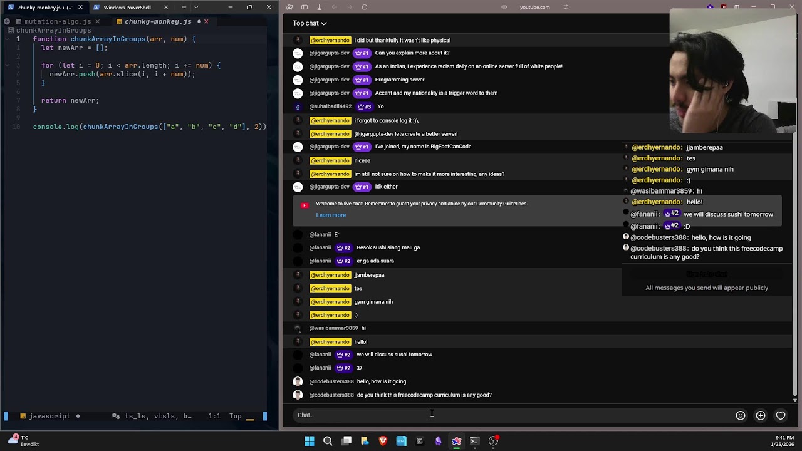Click the javascript filetype in status line
Image resolution: width=802 pixels, height=451 pixels.
(x=49, y=416)
